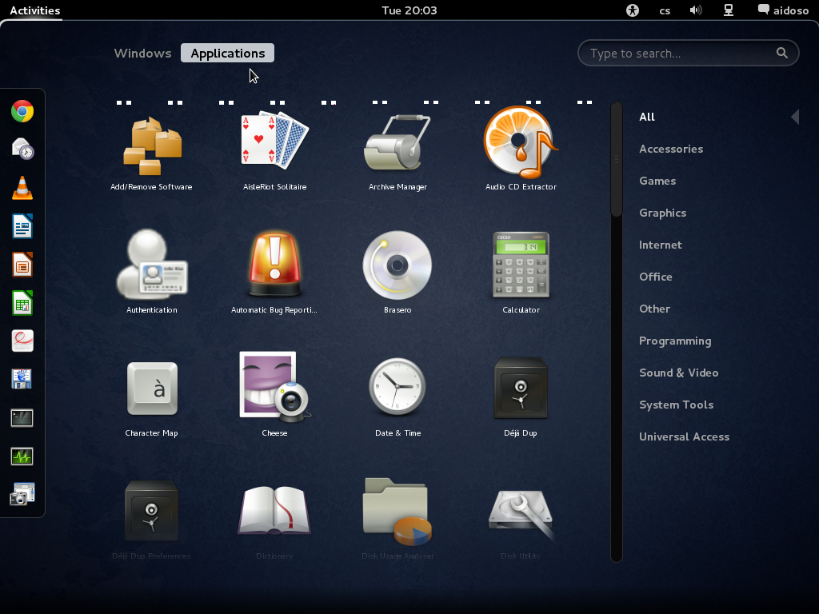The width and height of the screenshot is (819, 614).
Task: Launch Adobe Reader from the dash
Action: click(x=22, y=341)
